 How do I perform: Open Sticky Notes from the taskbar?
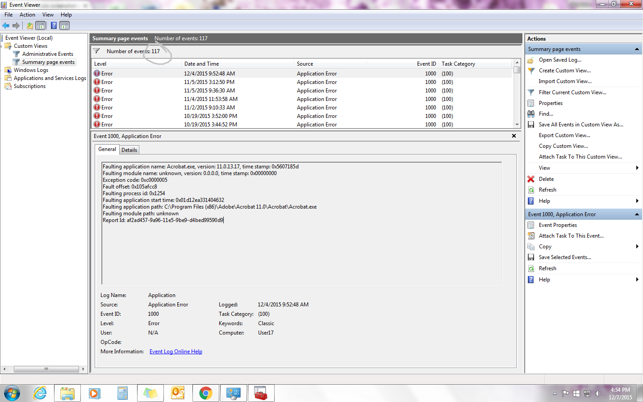point(150,394)
